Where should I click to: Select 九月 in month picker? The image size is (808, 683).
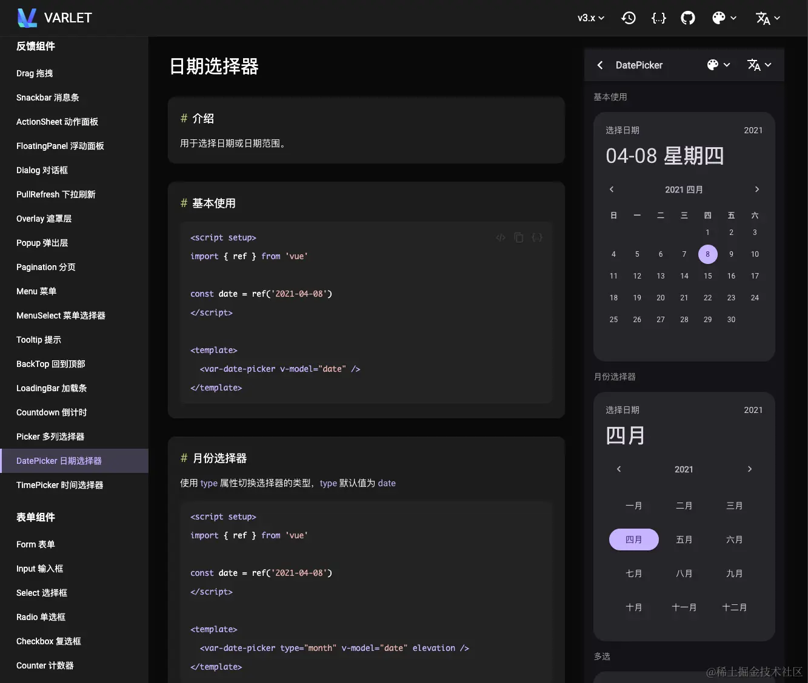tap(735, 573)
